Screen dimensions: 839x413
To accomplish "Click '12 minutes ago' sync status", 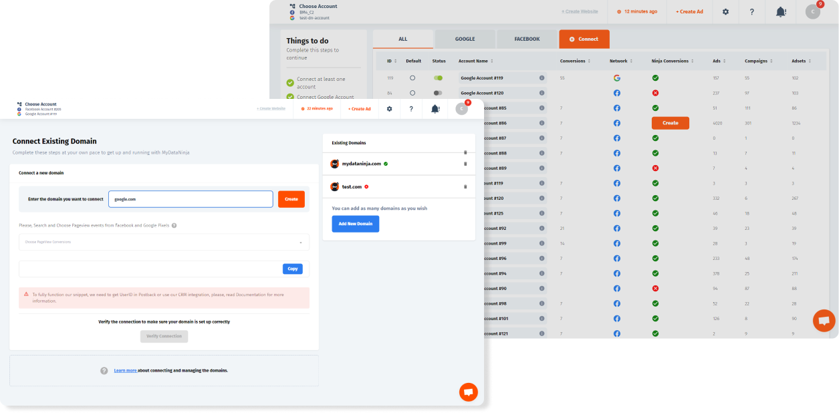I will click(637, 11).
